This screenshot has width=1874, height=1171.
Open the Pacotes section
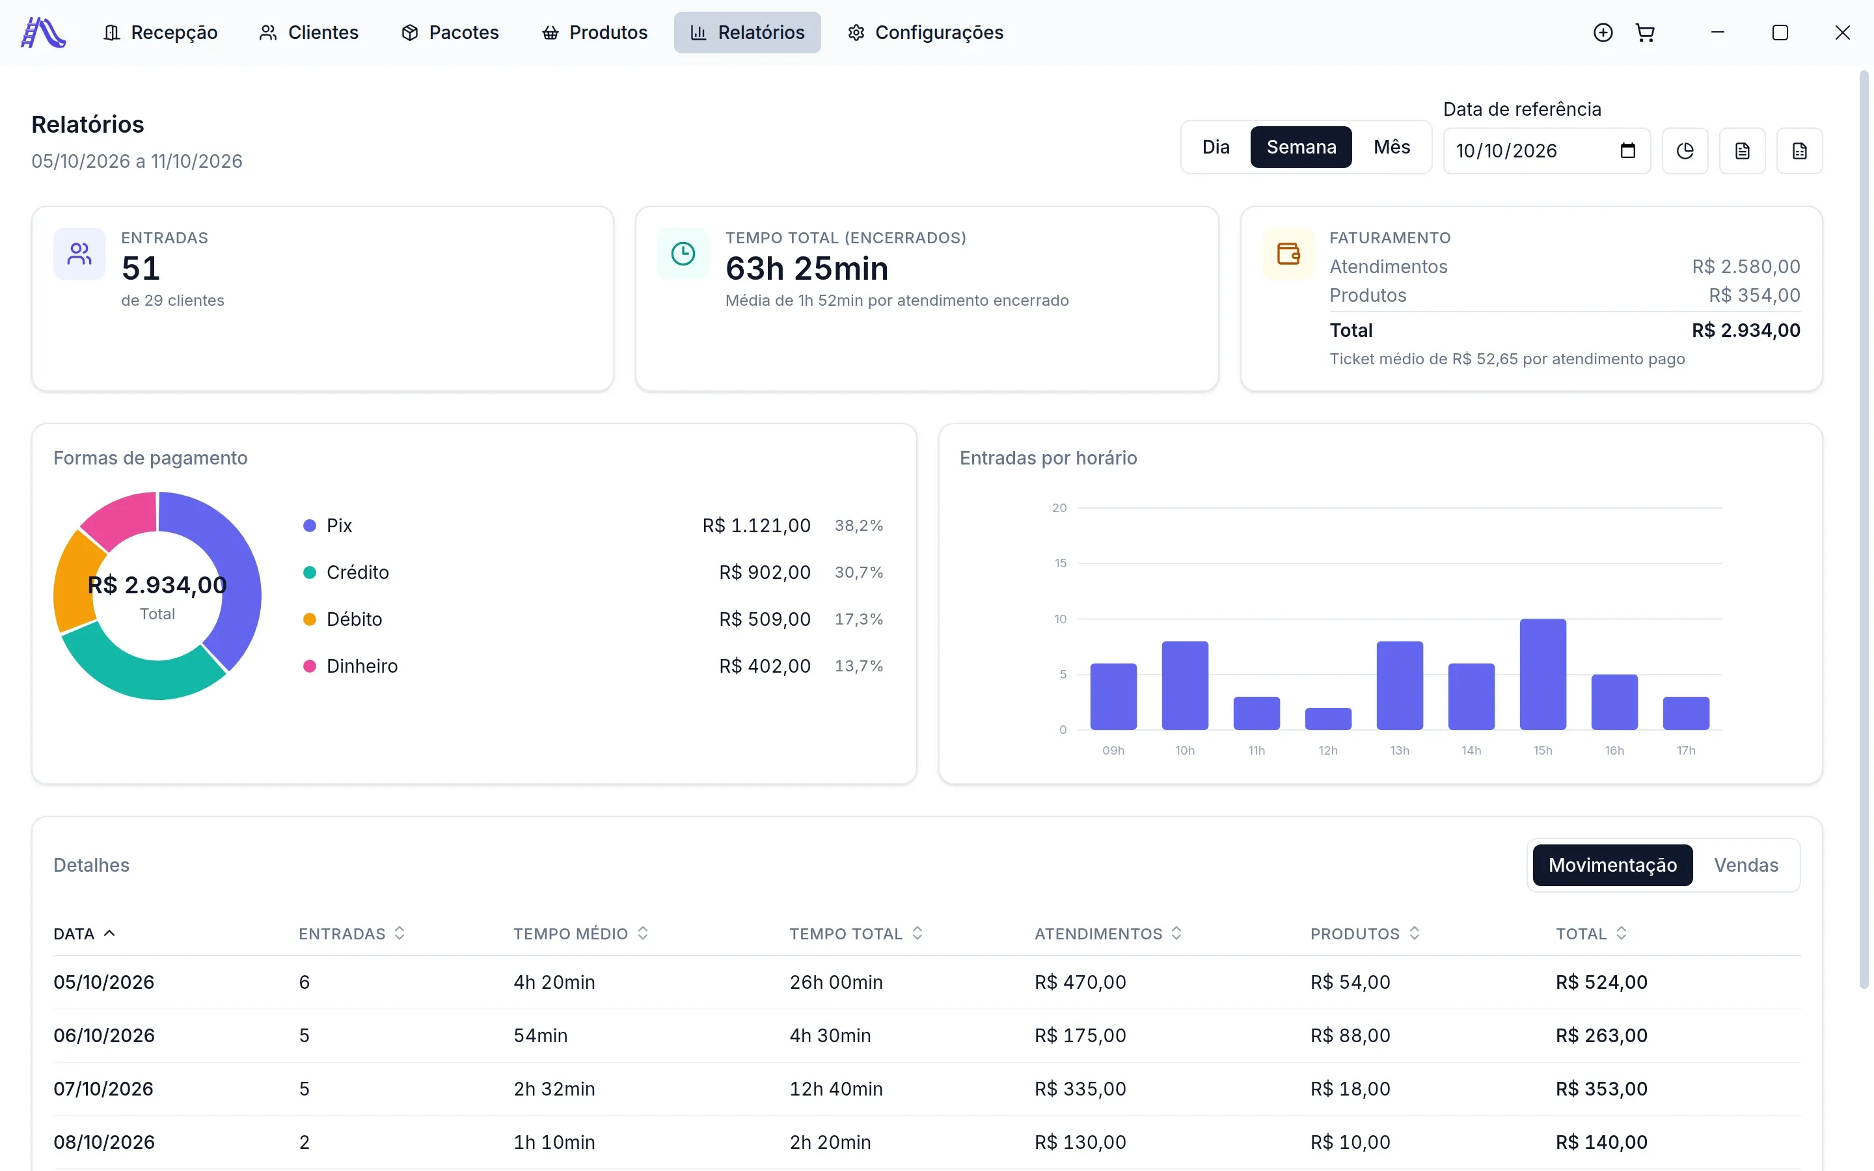click(x=450, y=33)
